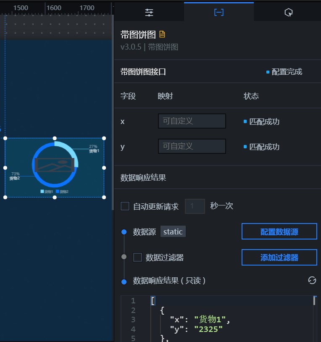Click the 1600 mark on the ruler
The width and height of the screenshot is (321, 342).
tap(54, 8)
